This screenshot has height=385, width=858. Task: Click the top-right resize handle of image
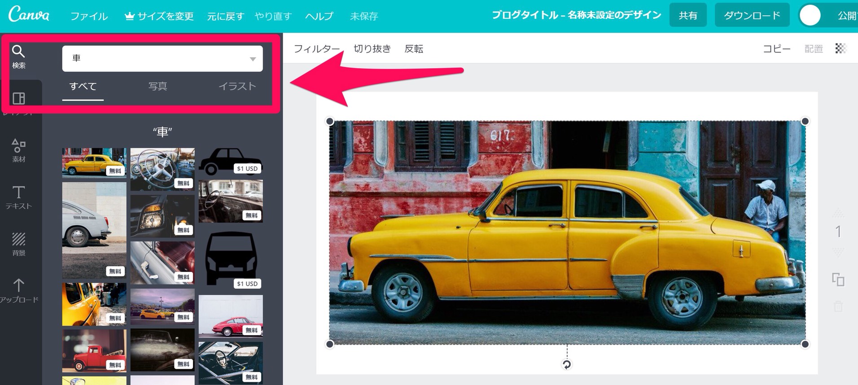pos(805,121)
